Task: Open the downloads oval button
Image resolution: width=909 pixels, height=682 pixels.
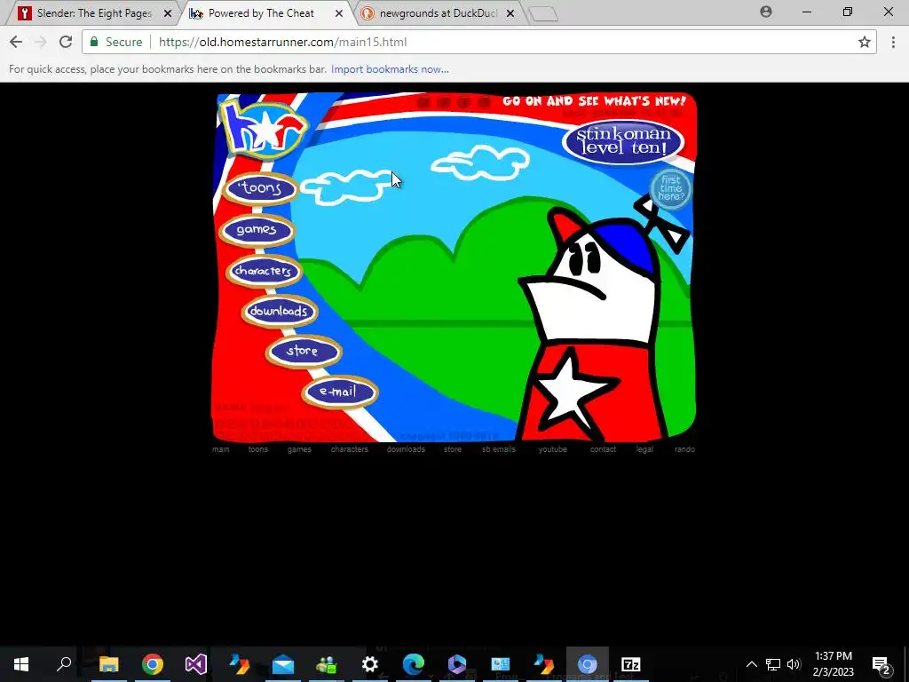Action: click(x=280, y=312)
